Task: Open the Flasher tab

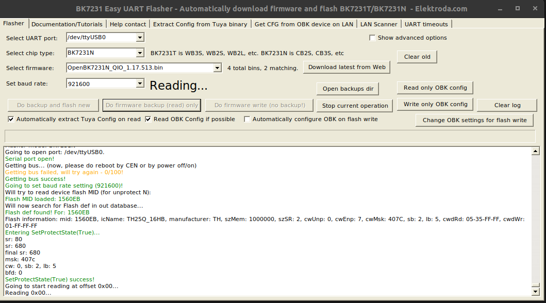Action: coord(13,23)
